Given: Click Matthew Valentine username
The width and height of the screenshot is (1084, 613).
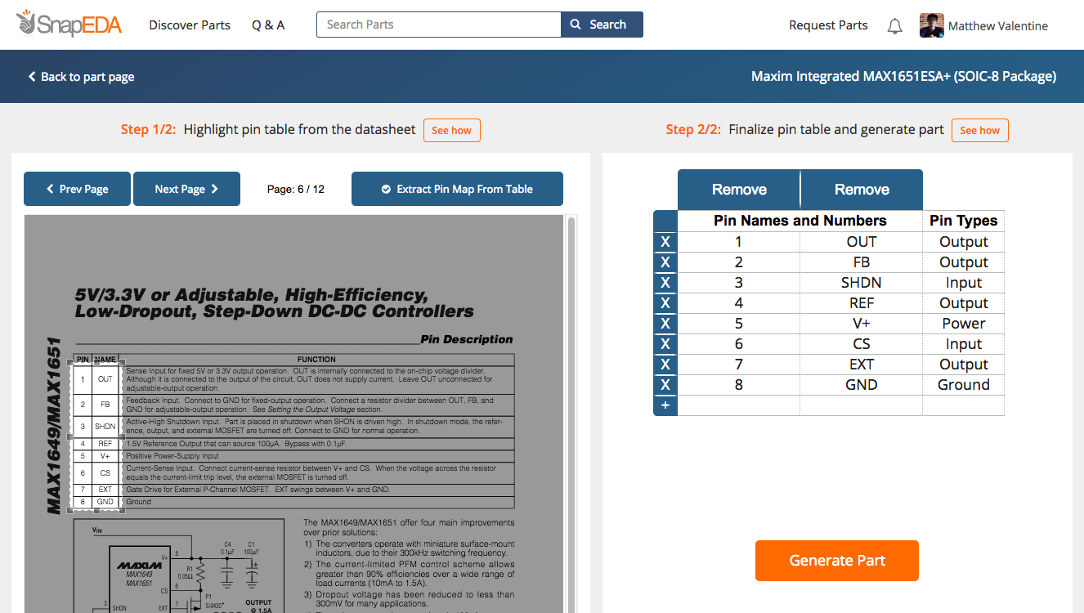Looking at the screenshot, I should [x=998, y=26].
